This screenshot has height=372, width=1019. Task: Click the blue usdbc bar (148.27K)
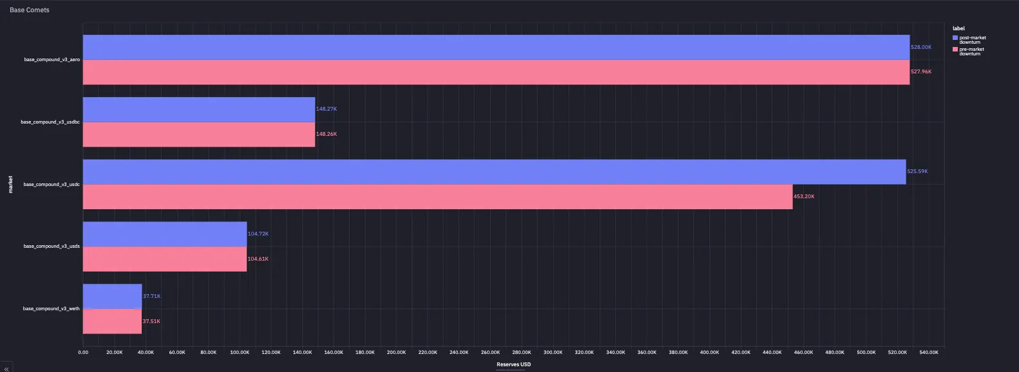pyautogui.click(x=199, y=109)
